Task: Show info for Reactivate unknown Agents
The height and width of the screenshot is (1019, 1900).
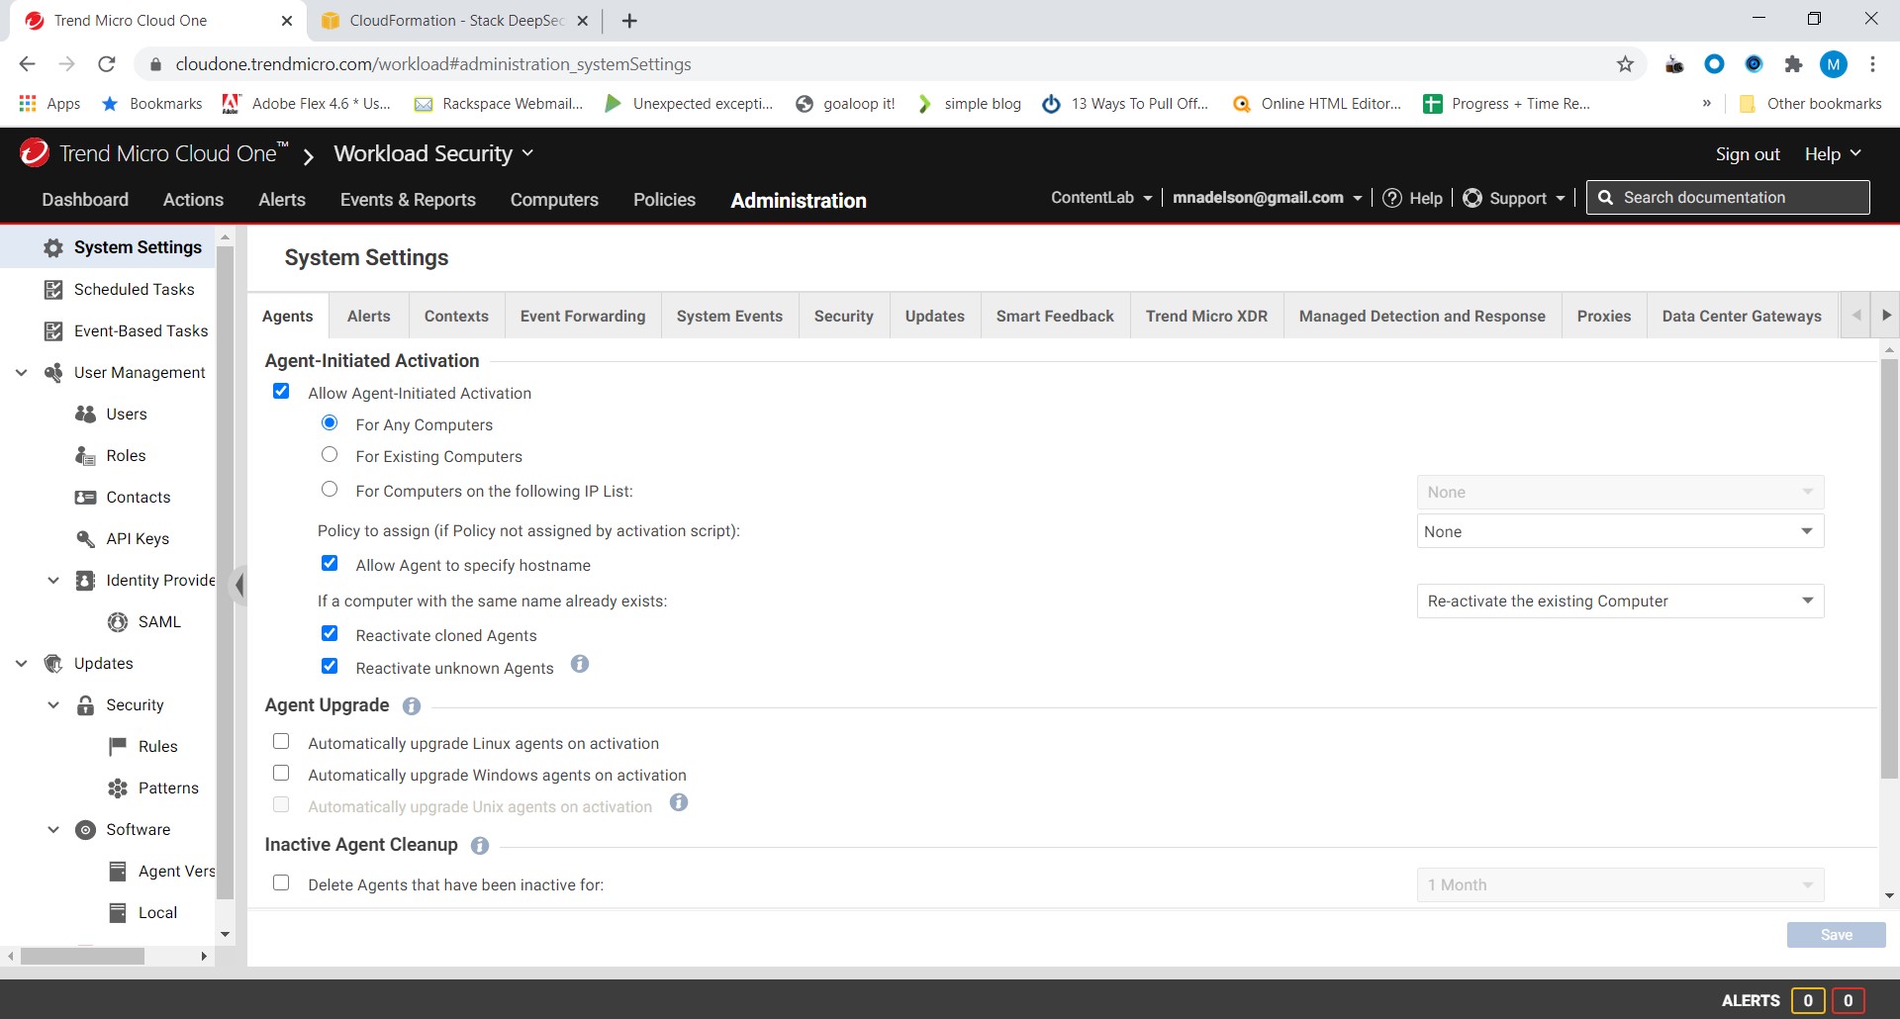Action: pyautogui.click(x=580, y=664)
